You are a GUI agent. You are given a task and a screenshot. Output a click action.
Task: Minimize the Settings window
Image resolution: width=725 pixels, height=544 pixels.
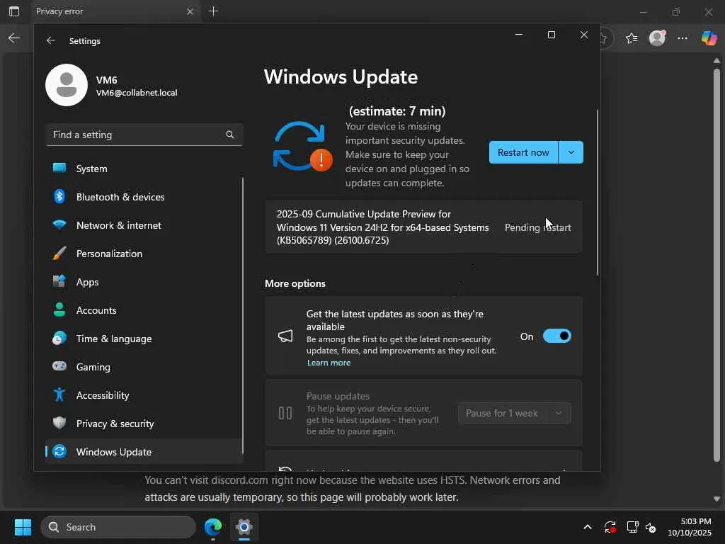pos(519,35)
